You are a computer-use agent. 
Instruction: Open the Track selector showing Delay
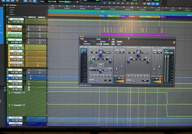pos(86,41)
